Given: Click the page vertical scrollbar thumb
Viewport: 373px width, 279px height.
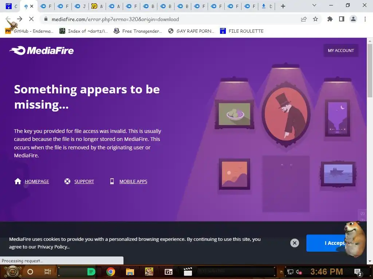Looking at the screenshot, I should click(x=370, y=70).
